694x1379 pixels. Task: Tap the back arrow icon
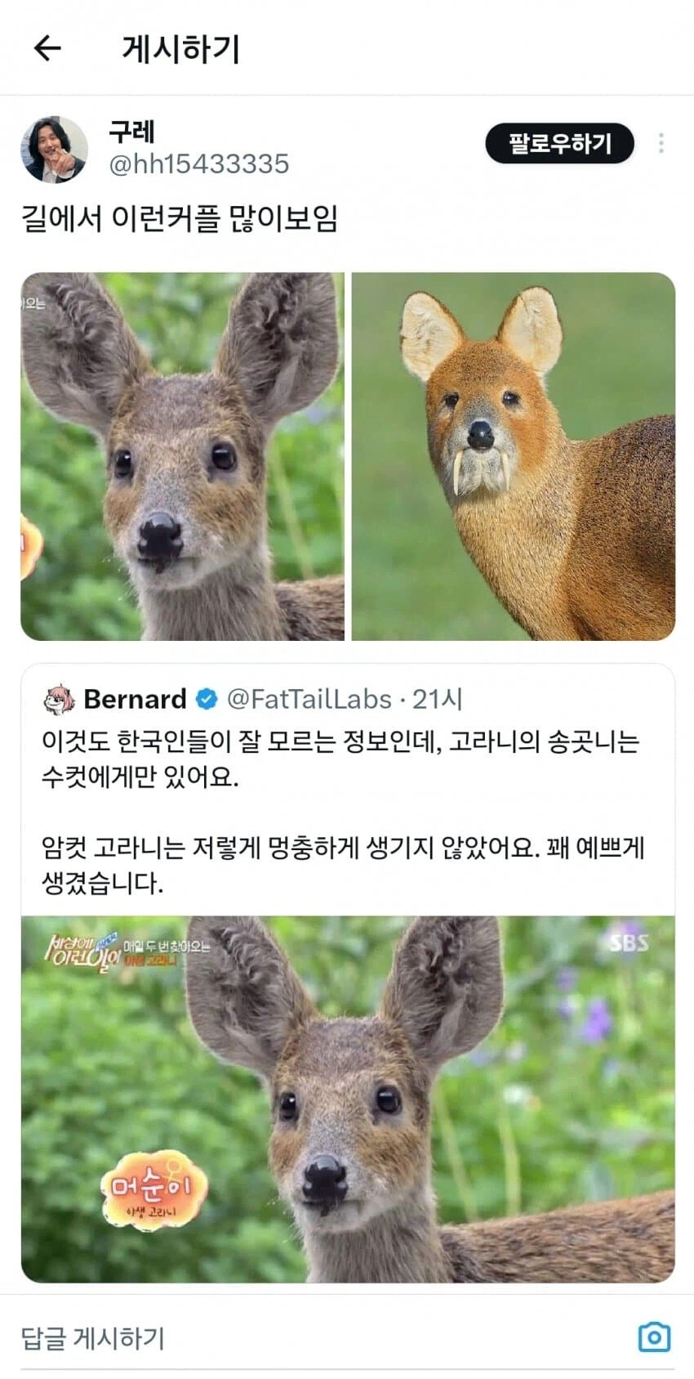(47, 49)
